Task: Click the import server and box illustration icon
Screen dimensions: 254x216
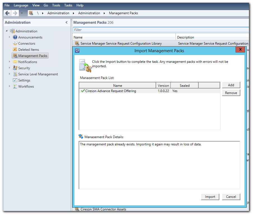Action: pyautogui.click(x=85, y=66)
